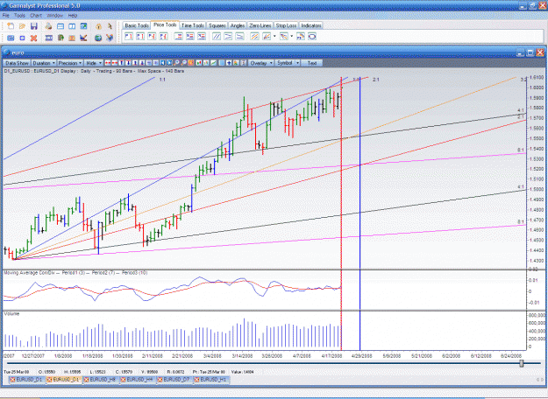Screen dimensions: 548x399
Task: Click the chart with down arrow icon
Action: [83, 38]
